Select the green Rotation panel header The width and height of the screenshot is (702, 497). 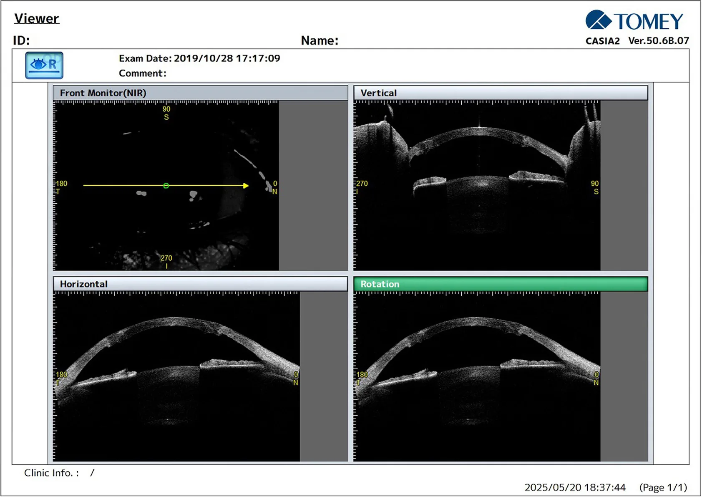coord(501,284)
